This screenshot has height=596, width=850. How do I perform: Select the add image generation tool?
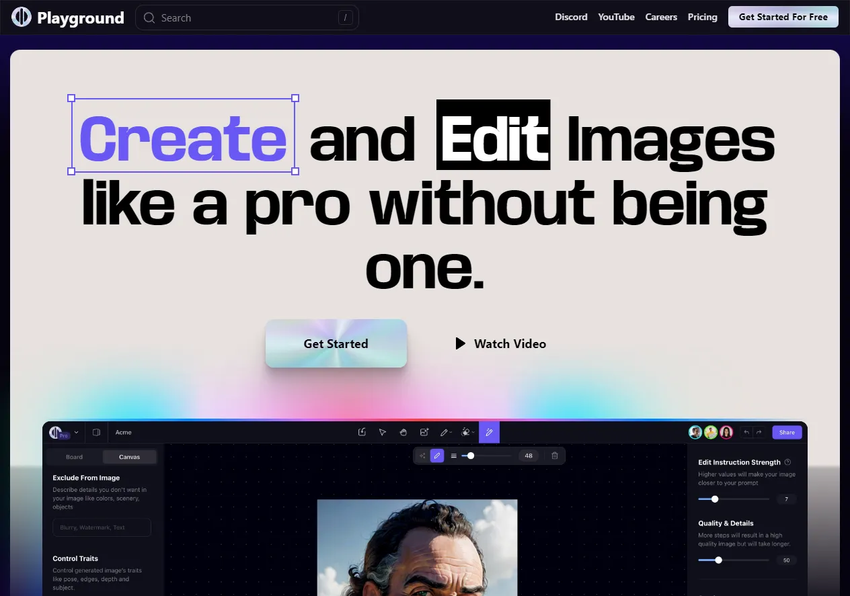tap(424, 432)
